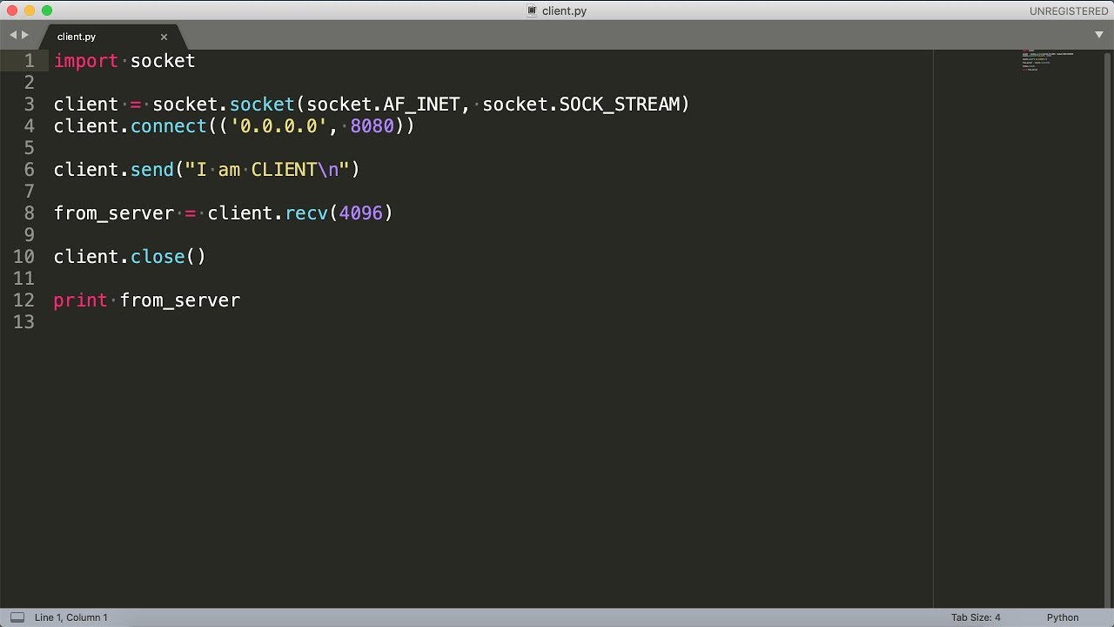This screenshot has width=1114, height=627.
Task: Click the 'recv' method name
Action: [306, 213]
